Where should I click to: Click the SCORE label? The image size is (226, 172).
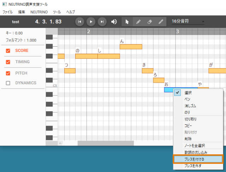pos(22,51)
